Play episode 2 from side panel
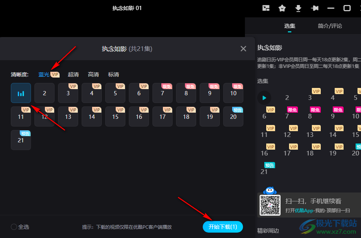361x238 pixels. pyautogui.click(x=287, y=98)
